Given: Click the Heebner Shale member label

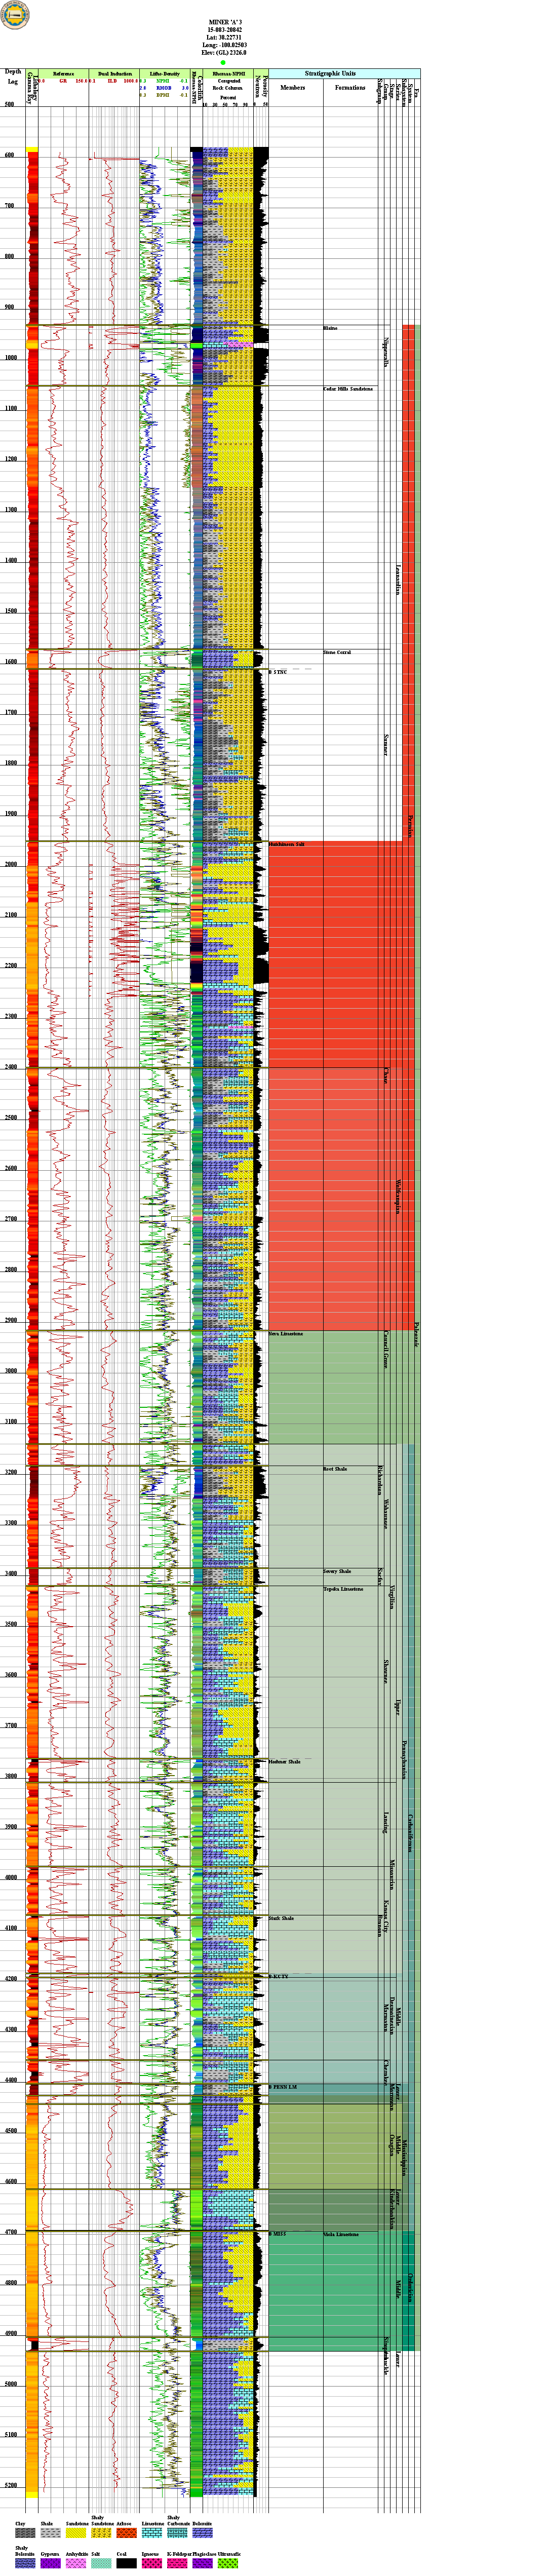Looking at the screenshot, I should [x=284, y=1761].
